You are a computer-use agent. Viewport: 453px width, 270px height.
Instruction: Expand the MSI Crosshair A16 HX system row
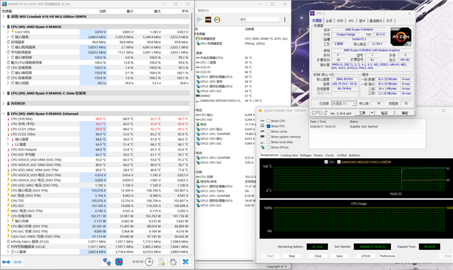click(3, 16)
